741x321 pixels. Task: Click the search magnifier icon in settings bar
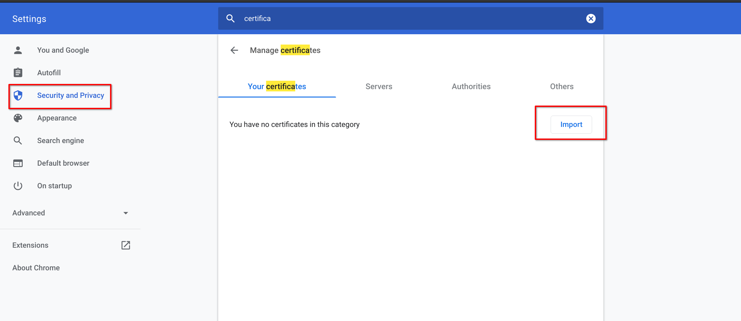pyautogui.click(x=230, y=19)
